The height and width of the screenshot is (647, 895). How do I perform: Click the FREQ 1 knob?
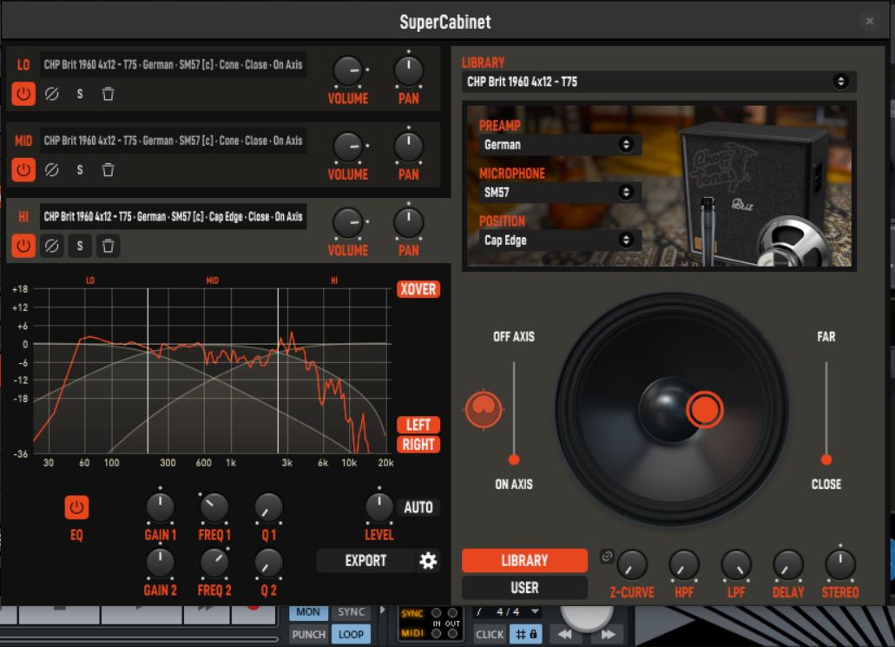pyautogui.click(x=214, y=507)
